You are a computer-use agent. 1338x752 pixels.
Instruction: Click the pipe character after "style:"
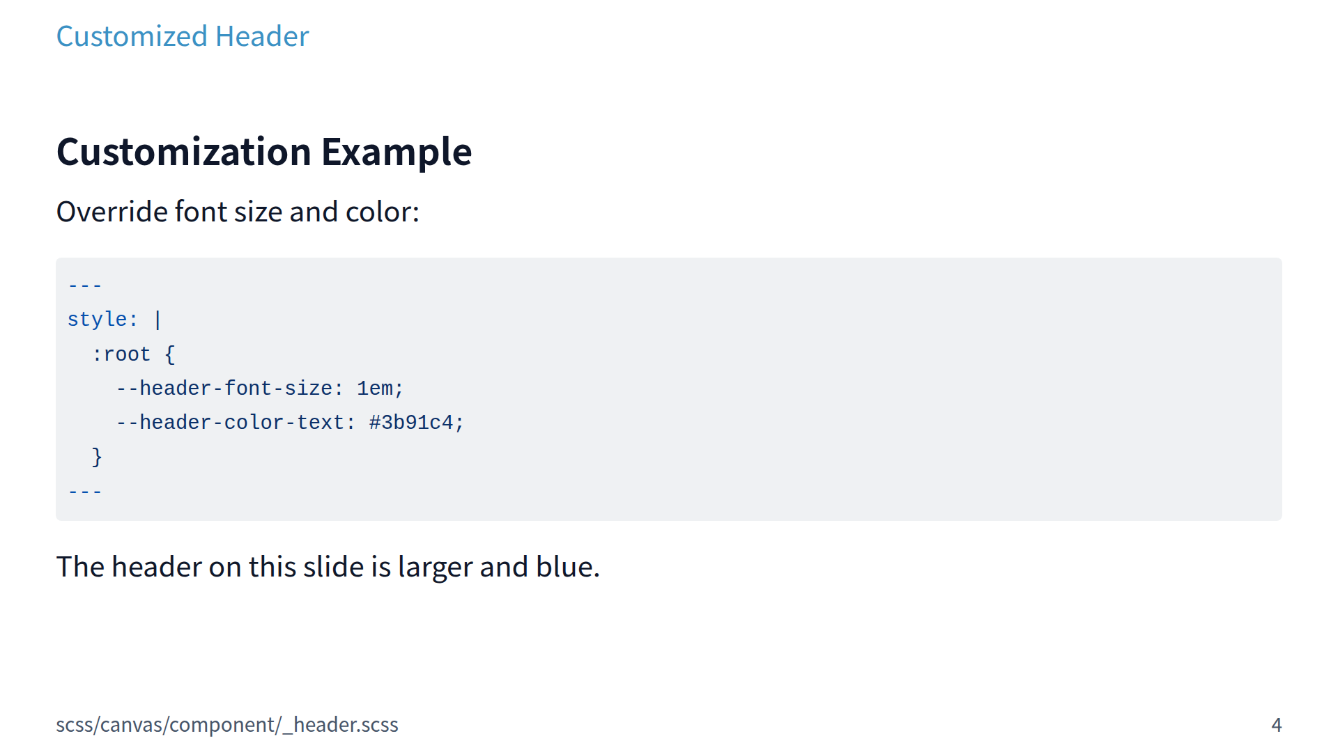click(x=157, y=320)
